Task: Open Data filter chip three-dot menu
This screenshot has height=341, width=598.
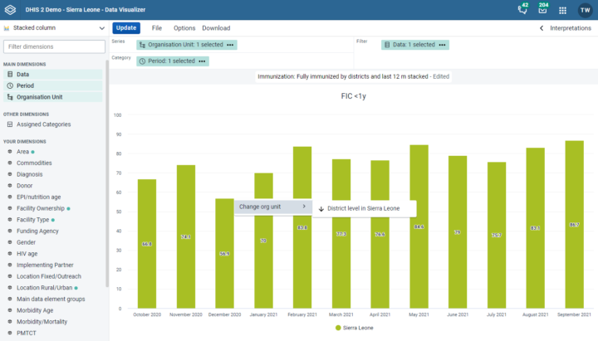Action: [x=442, y=45]
